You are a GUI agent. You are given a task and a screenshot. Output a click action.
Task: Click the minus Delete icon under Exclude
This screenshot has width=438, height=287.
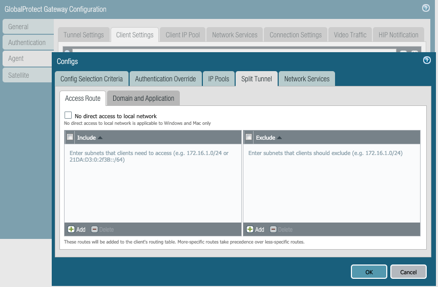click(273, 229)
